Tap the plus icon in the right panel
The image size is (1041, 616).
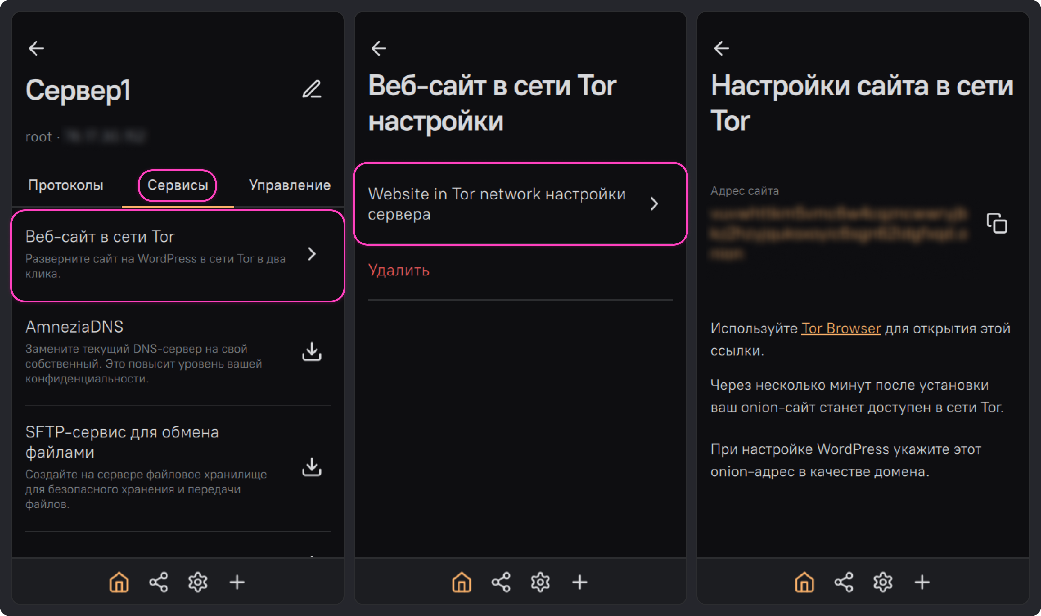(x=922, y=582)
